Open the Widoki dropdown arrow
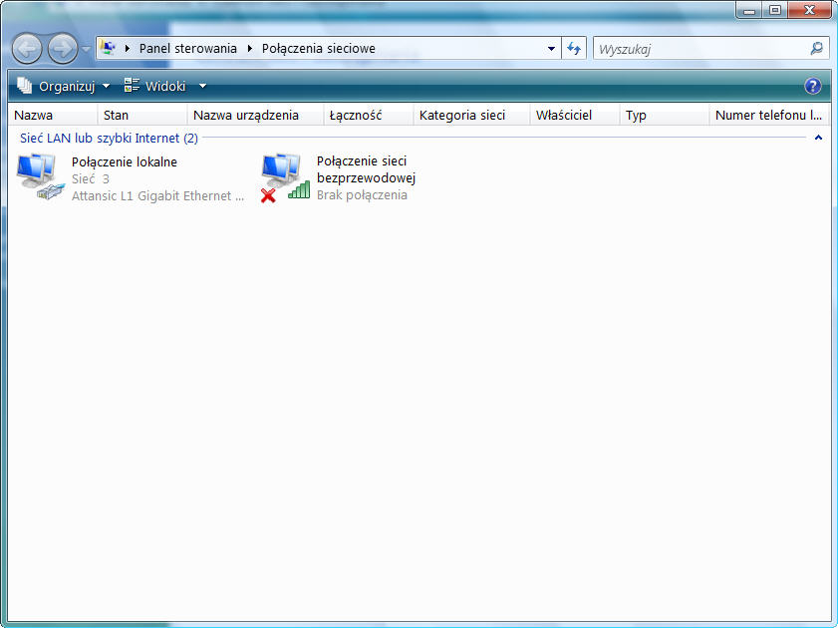 tap(202, 87)
